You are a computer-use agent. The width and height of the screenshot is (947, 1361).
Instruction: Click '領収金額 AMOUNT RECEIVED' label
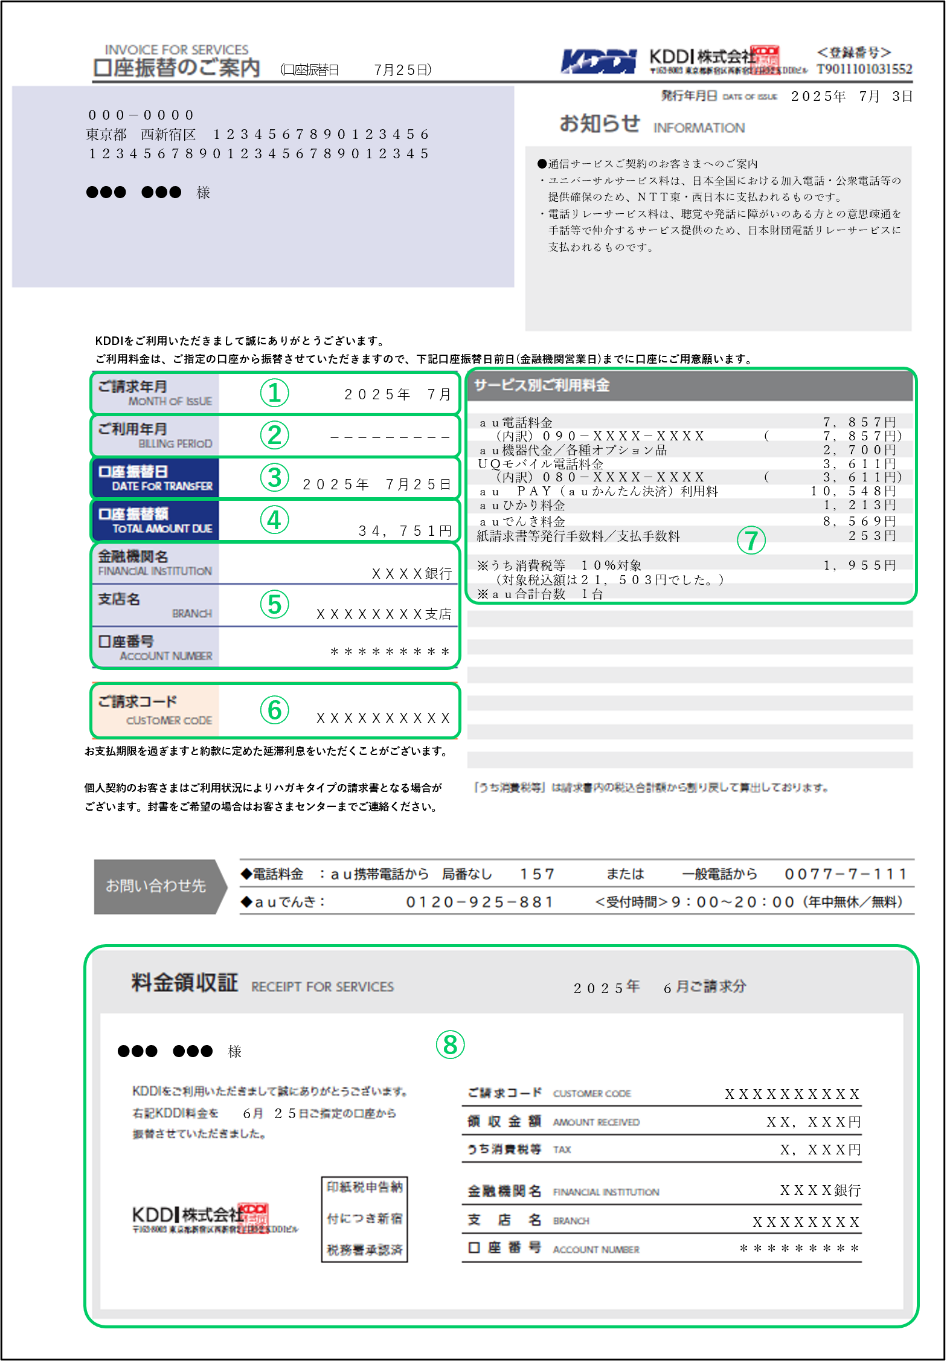[x=553, y=1122]
